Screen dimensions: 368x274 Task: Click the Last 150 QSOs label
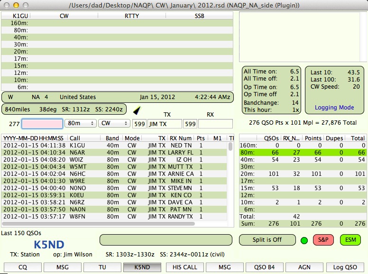tap(21, 233)
